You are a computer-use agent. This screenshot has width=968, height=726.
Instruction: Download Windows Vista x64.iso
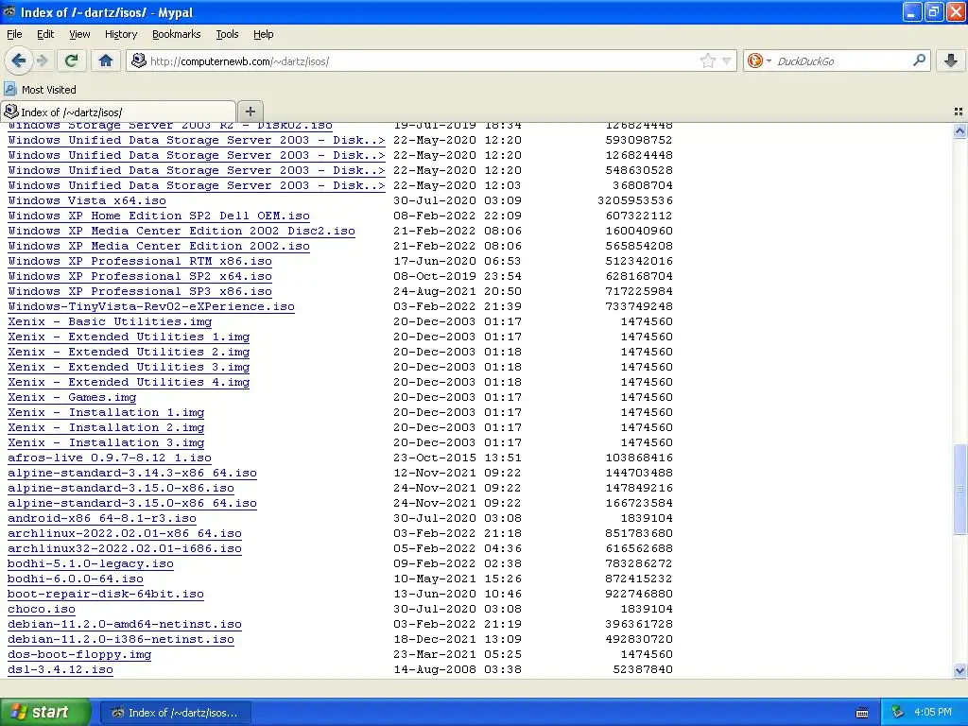coord(87,200)
